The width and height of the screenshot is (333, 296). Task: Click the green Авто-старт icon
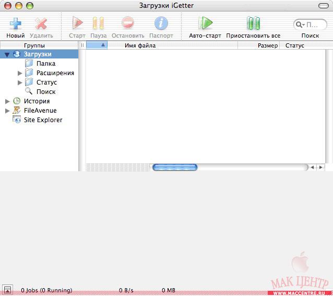[x=205, y=23]
